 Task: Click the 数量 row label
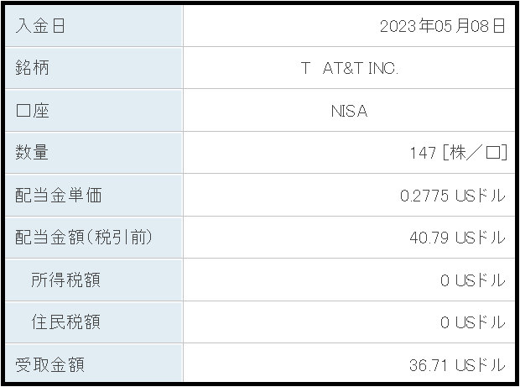[x=32, y=152]
